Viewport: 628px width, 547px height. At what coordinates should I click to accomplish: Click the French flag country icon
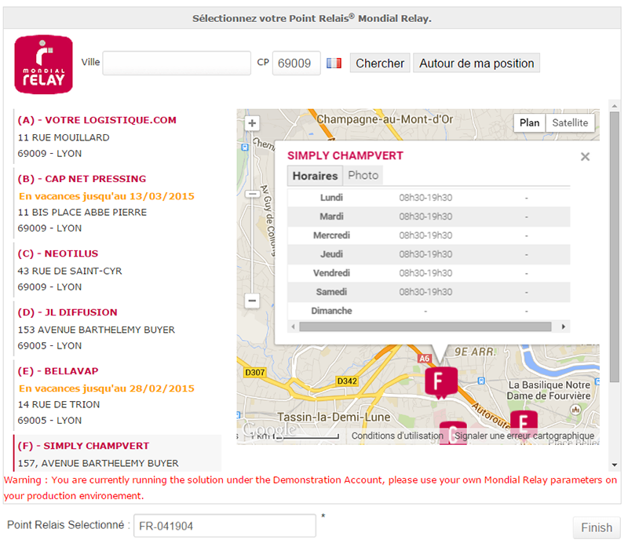(x=334, y=64)
